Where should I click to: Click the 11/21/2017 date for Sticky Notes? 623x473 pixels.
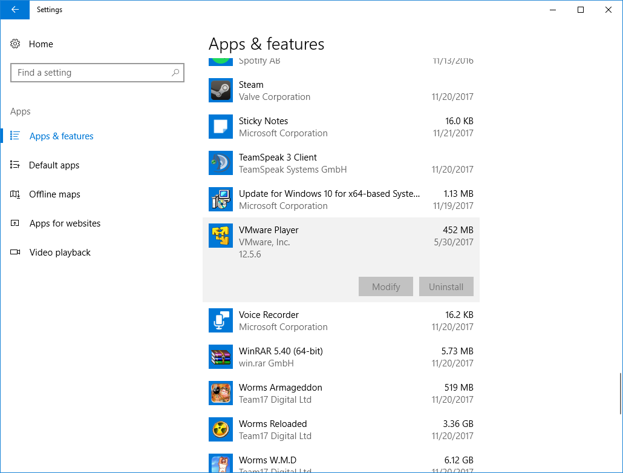click(x=453, y=133)
